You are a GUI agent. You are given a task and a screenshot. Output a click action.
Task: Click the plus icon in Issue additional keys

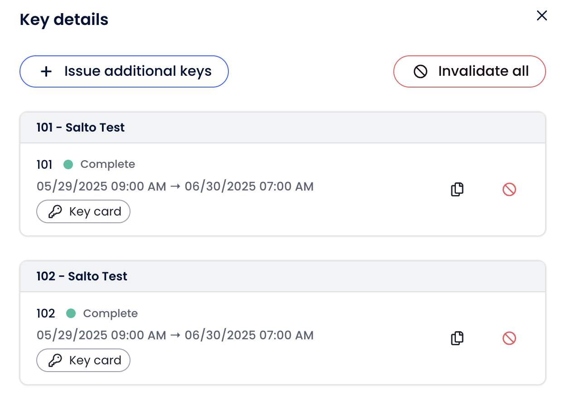coord(46,72)
